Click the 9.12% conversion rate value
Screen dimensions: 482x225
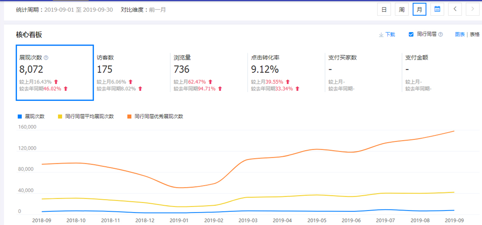pos(265,70)
